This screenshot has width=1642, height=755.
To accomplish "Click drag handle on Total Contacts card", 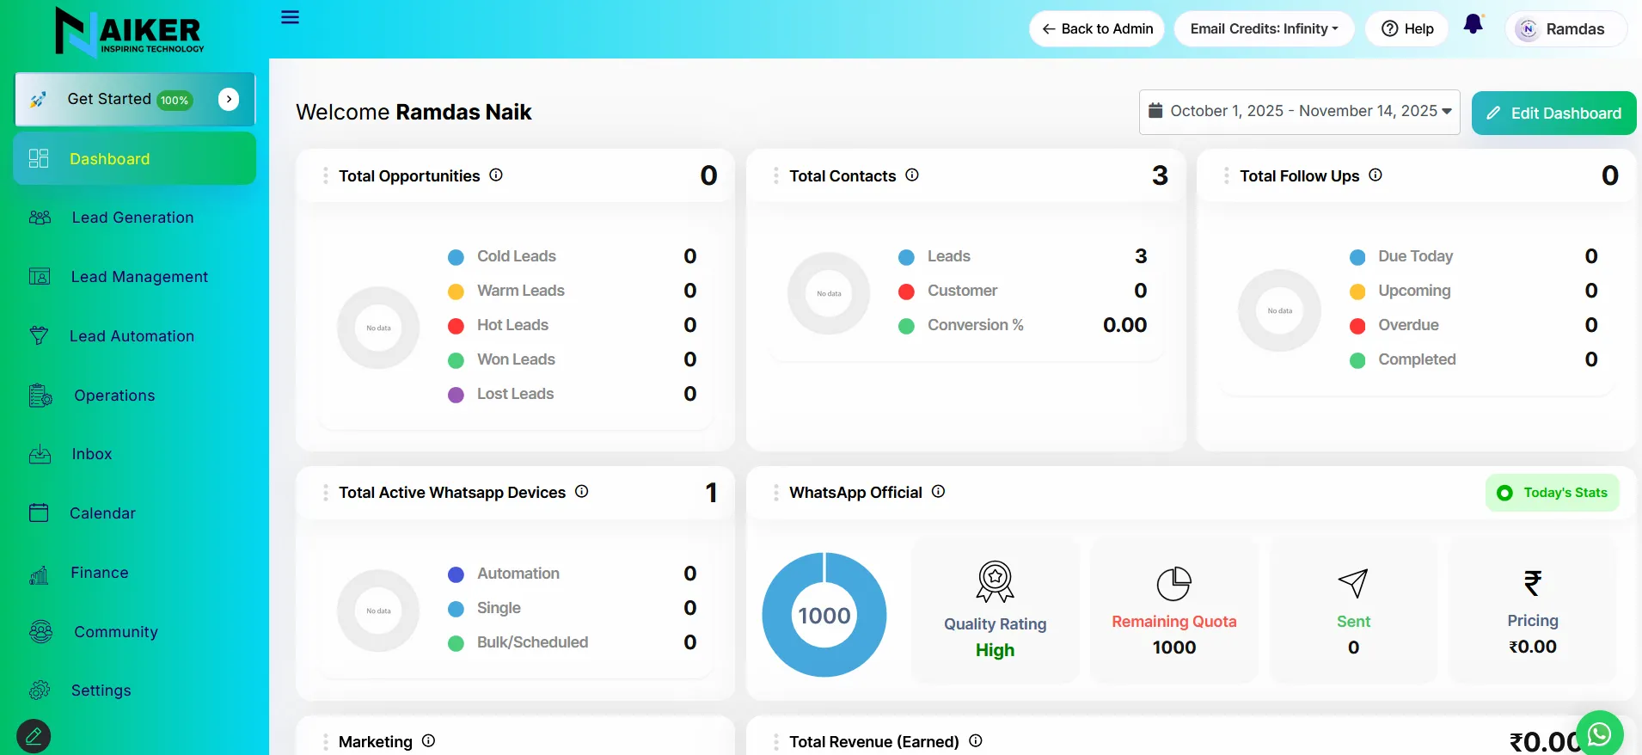I will tap(775, 176).
